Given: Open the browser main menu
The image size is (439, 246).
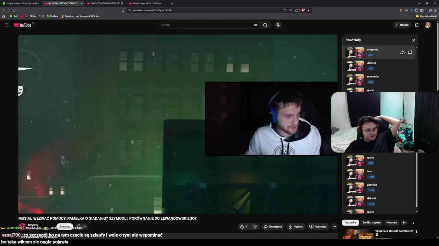Looking at the screenshot, I should click(435, 10).
